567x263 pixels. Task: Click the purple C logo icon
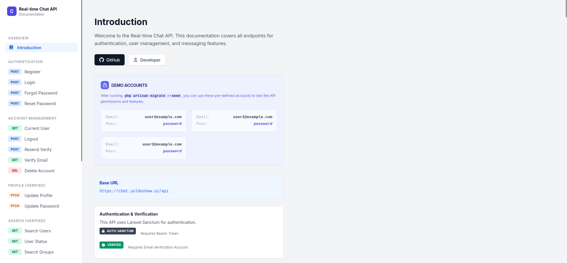tap(12, 11)
